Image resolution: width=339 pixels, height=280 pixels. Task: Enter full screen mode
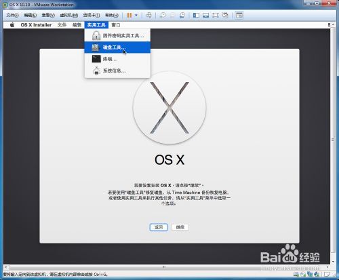[x=216, y=15]
